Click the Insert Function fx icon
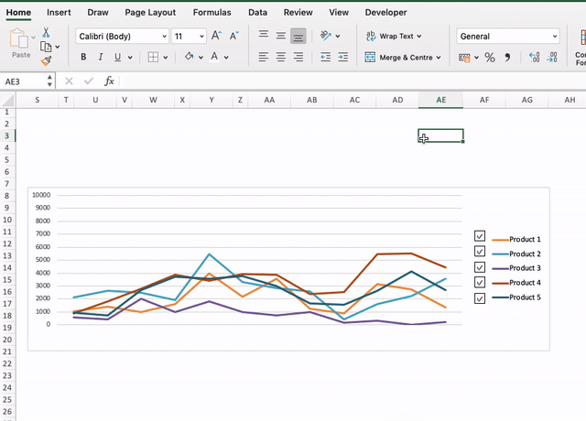 point(109,81)
